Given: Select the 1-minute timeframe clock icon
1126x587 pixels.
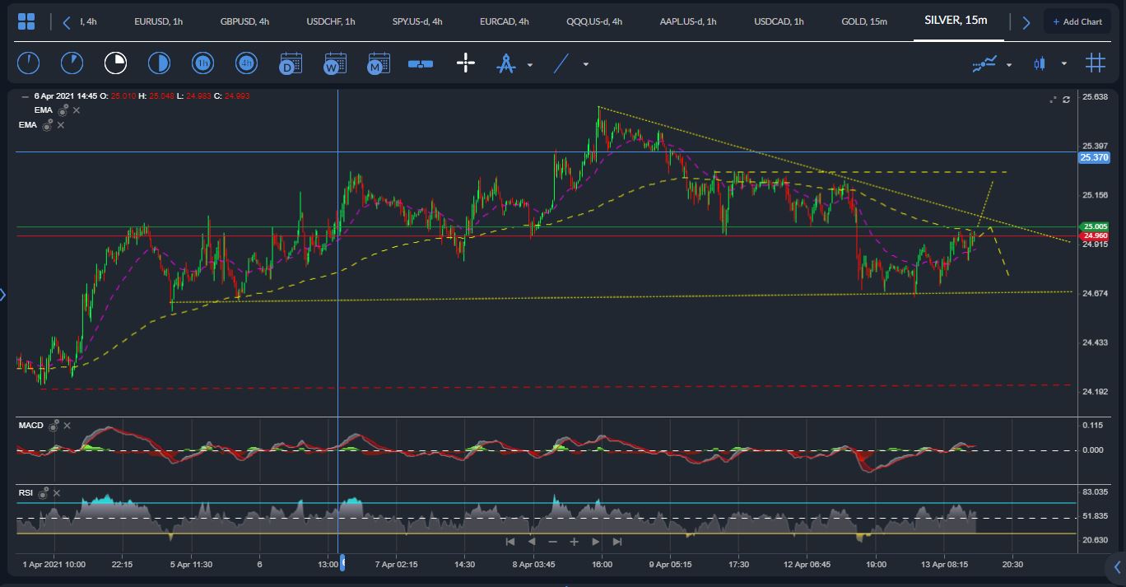Looking at the screenshot, I should [x=28, y=63].
